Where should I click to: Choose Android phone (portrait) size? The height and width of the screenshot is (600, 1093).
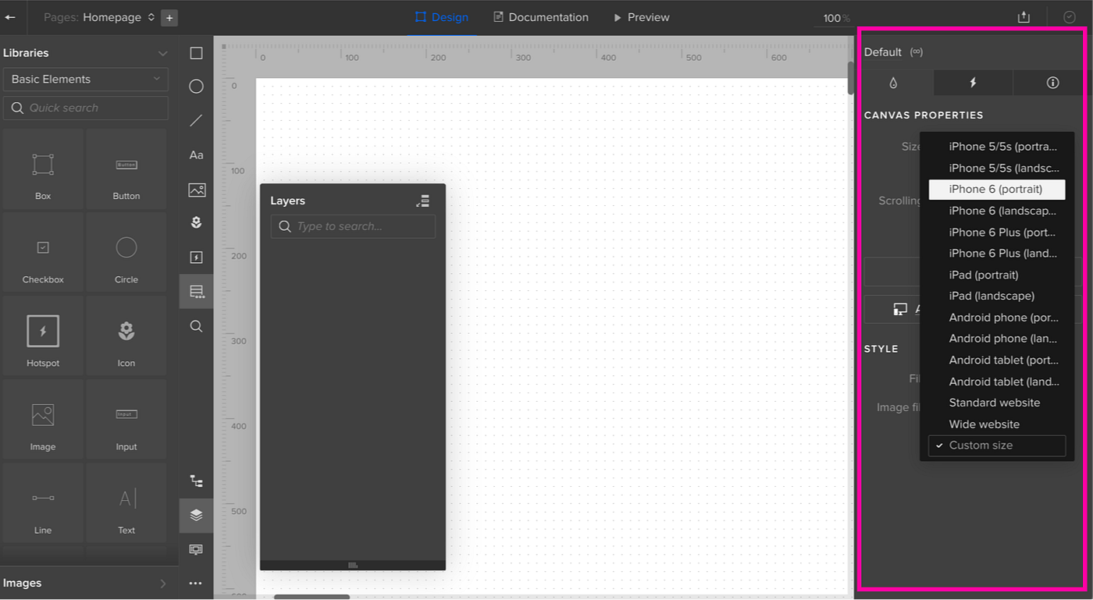997,318
